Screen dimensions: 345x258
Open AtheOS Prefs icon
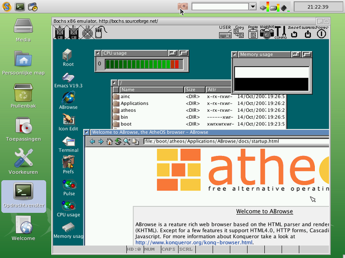tap(68, 165)
